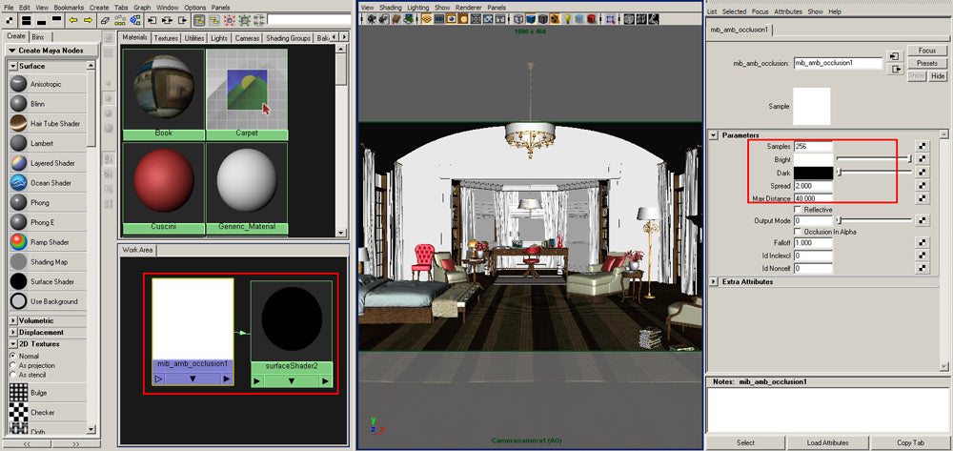Create an Ocean Shader node

pos(48,183)
